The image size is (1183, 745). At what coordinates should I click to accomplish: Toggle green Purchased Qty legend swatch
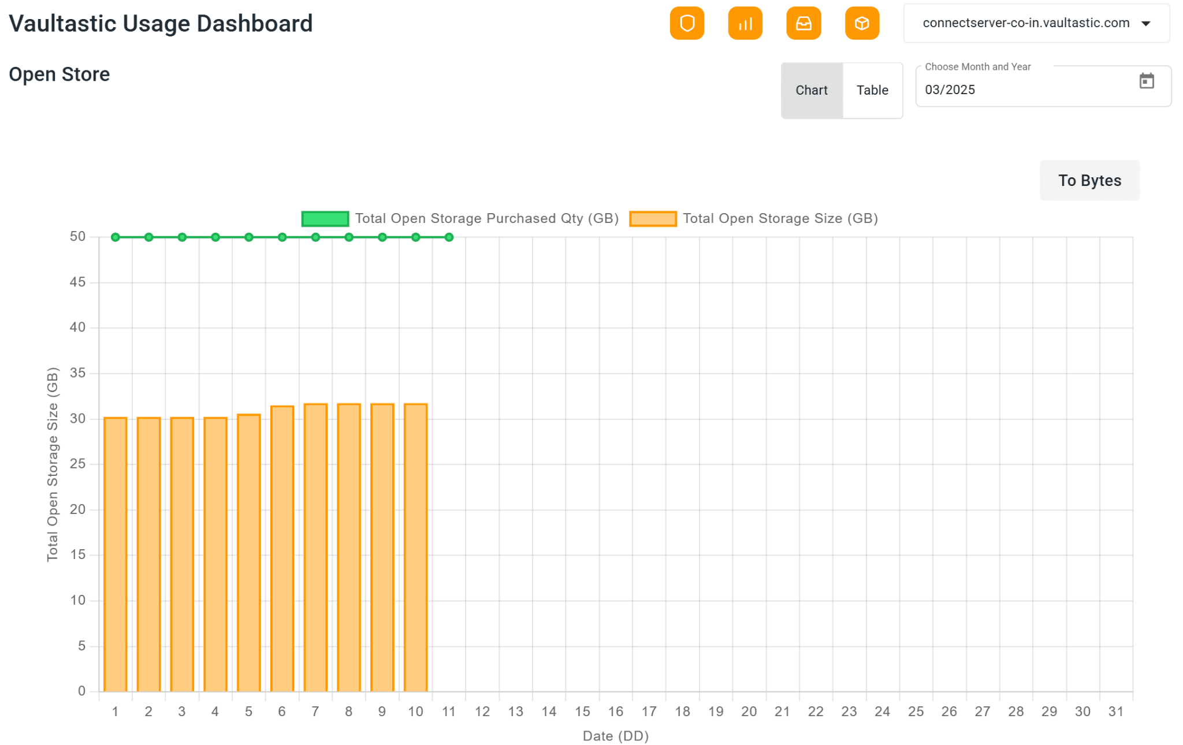(325, 219)
